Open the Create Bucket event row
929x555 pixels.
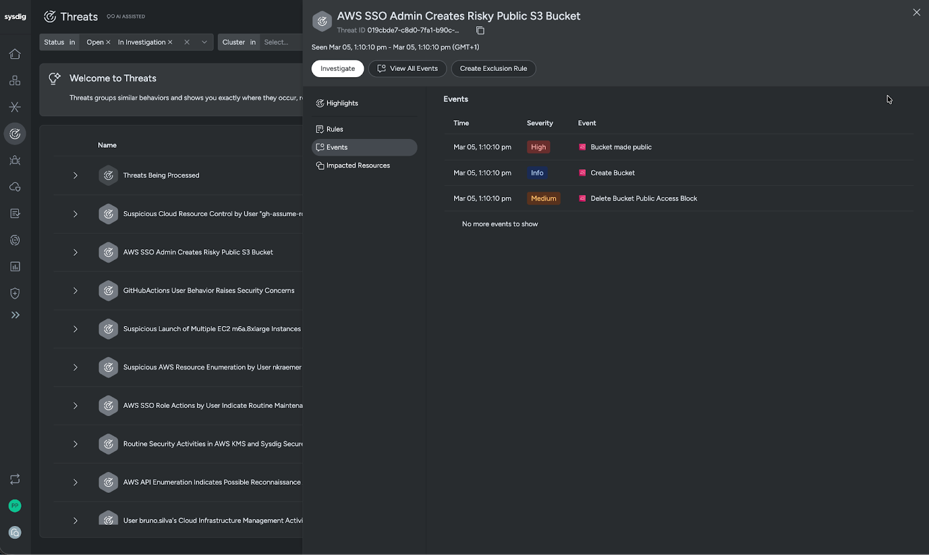678,173
